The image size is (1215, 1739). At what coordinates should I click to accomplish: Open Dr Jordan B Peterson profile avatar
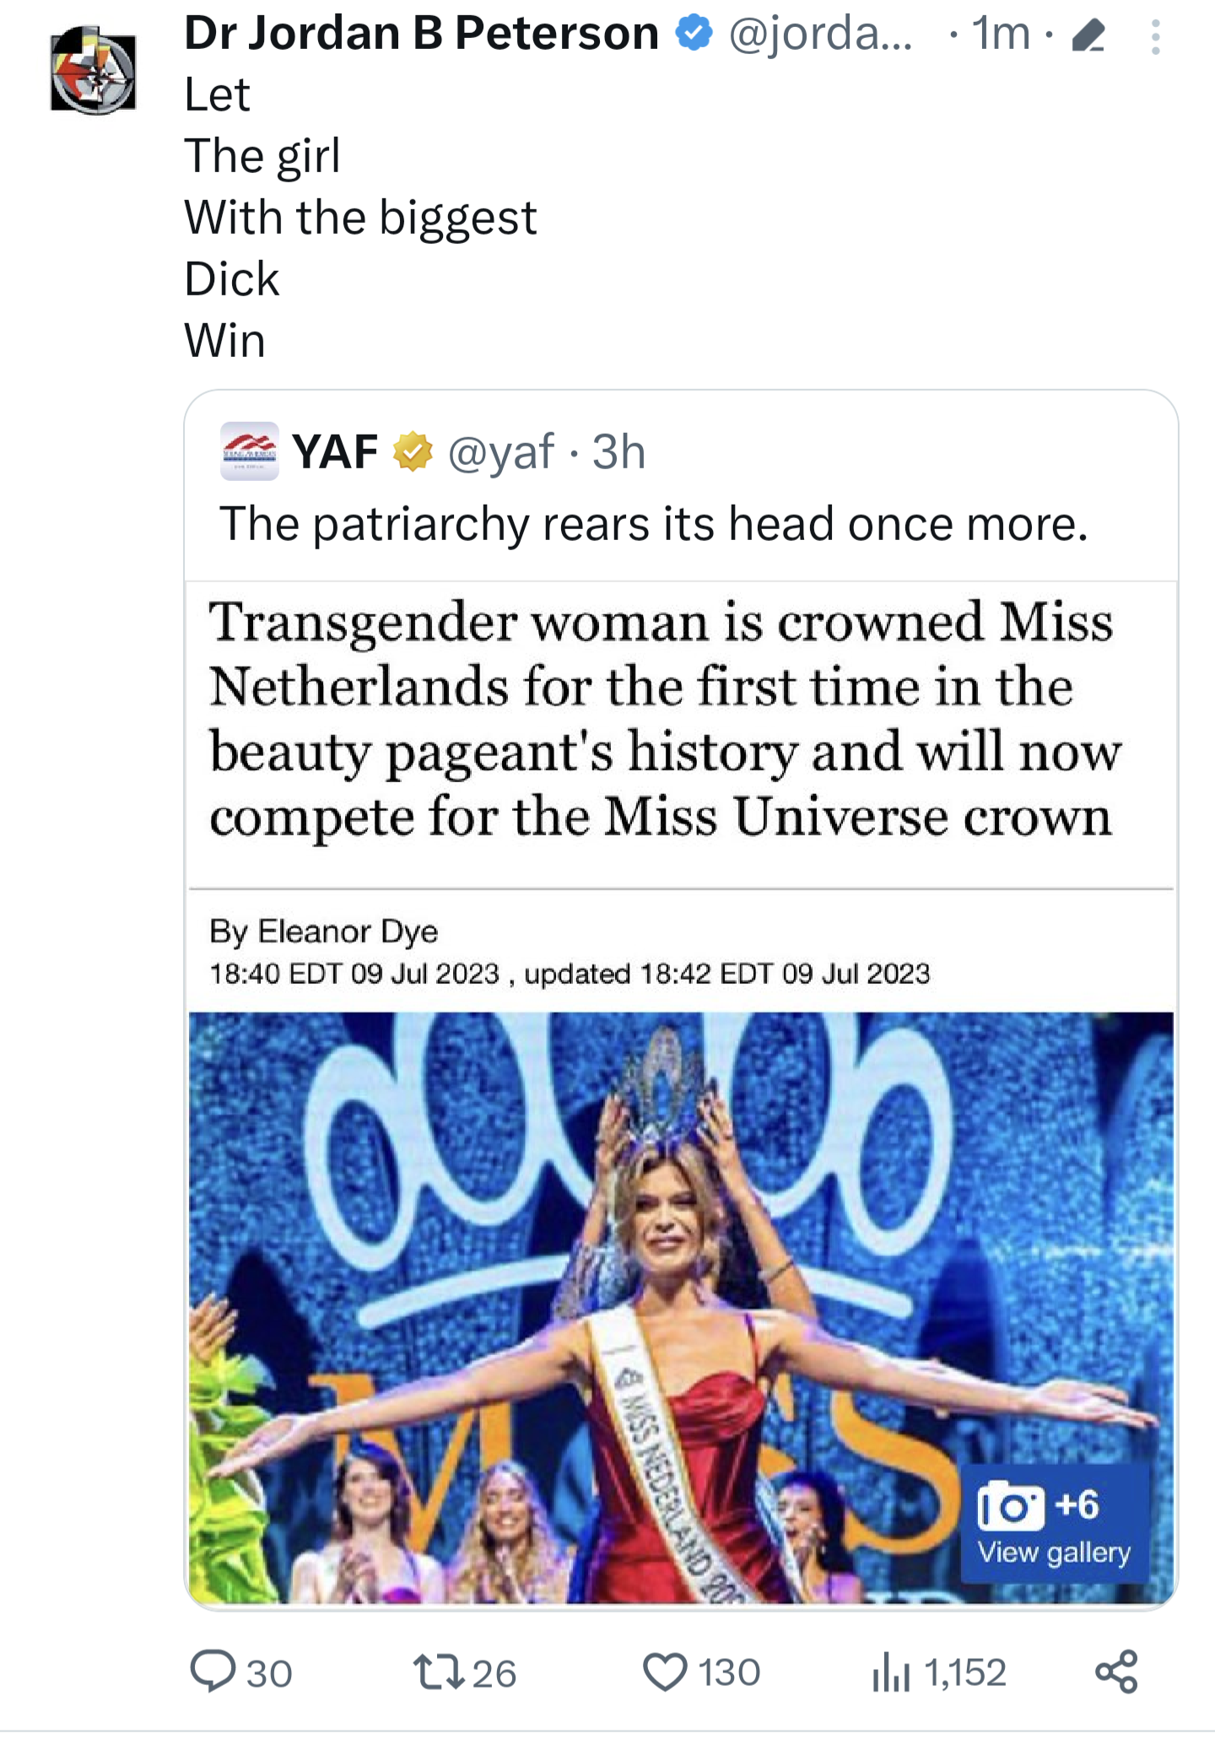click(93, 70)
